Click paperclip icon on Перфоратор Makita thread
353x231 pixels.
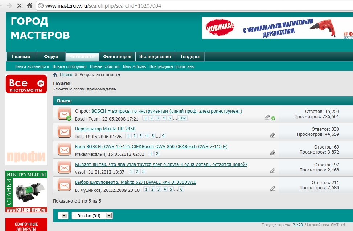272,135
